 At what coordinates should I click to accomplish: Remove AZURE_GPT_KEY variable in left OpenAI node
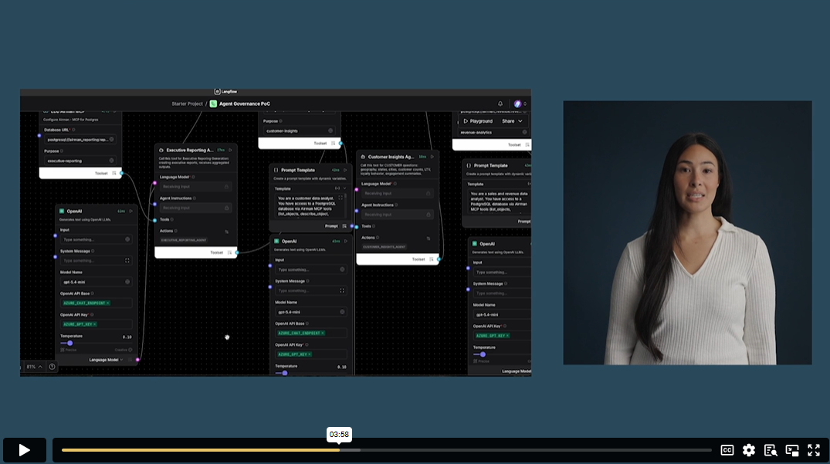tap(95, 324)
